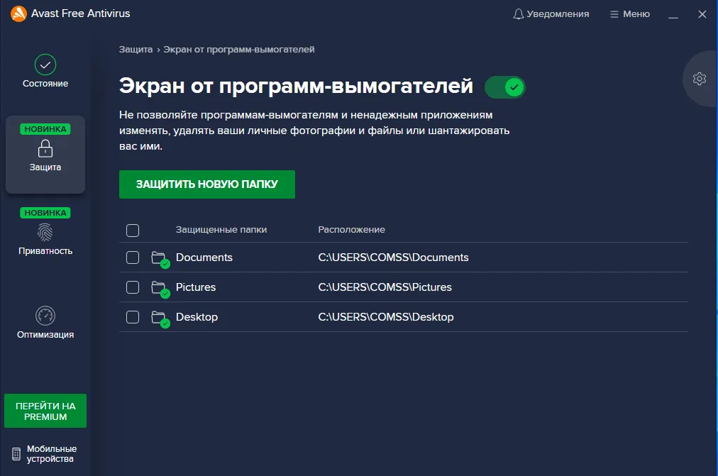
Task: Open the Состояние status section
Action: point(45,72)
